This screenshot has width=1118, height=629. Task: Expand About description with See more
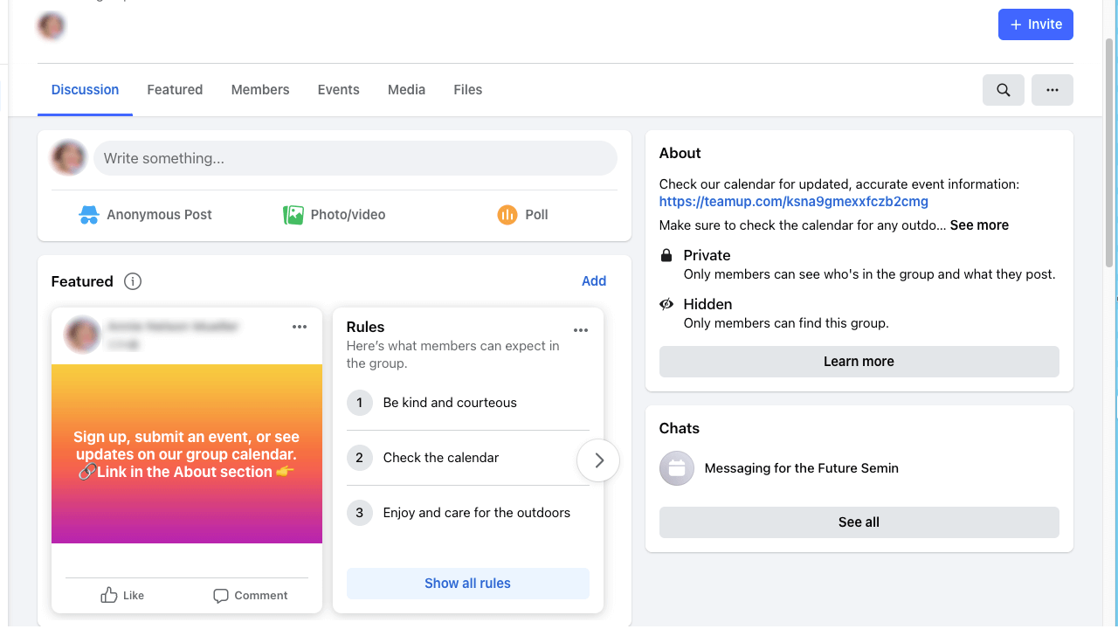coord(979,225)
